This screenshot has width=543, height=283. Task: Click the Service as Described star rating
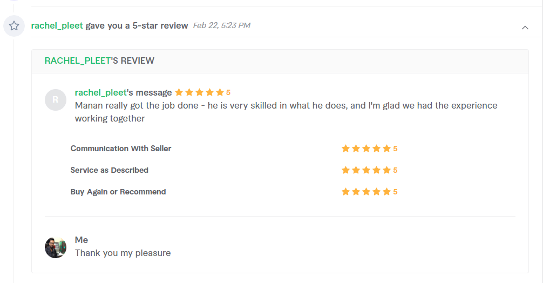coord(369,170)
